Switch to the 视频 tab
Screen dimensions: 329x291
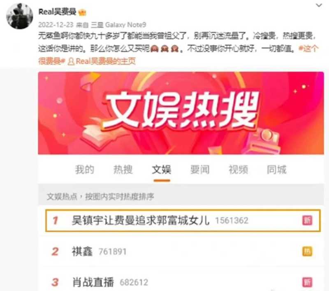click(239, 169)
